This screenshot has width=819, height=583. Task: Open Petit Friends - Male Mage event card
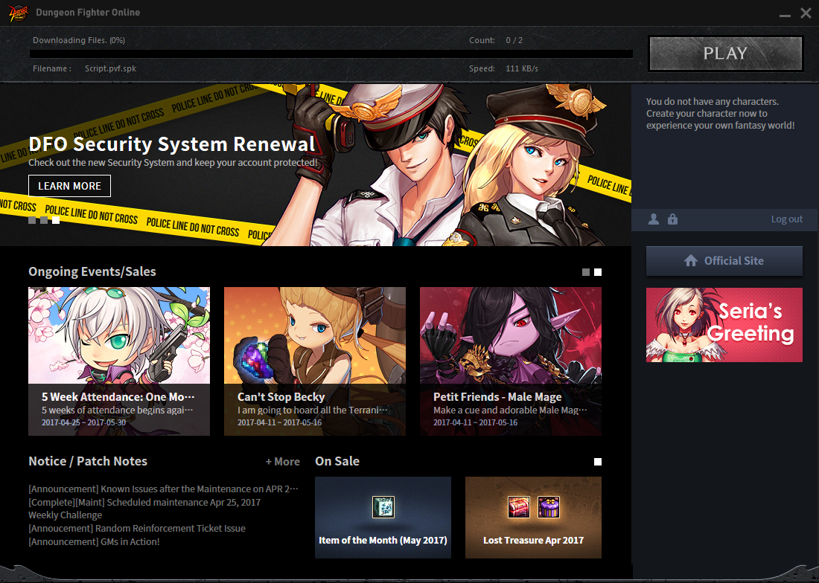510,361
